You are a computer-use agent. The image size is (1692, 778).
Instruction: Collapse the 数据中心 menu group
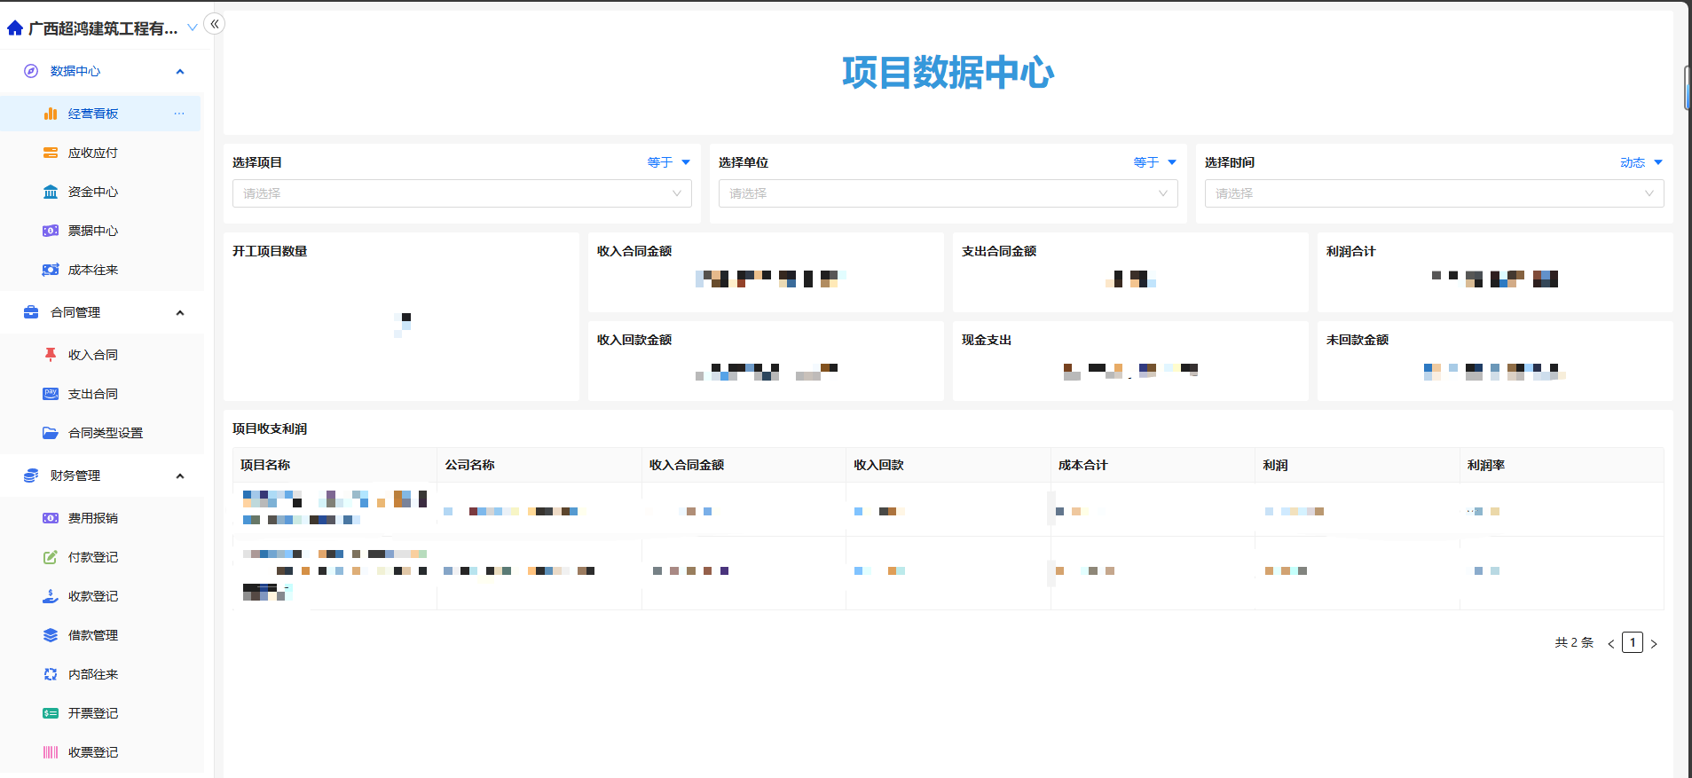coord(180,71)
